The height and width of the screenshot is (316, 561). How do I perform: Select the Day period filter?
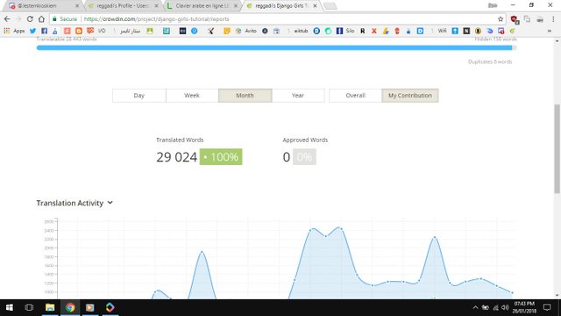point(138,96)
